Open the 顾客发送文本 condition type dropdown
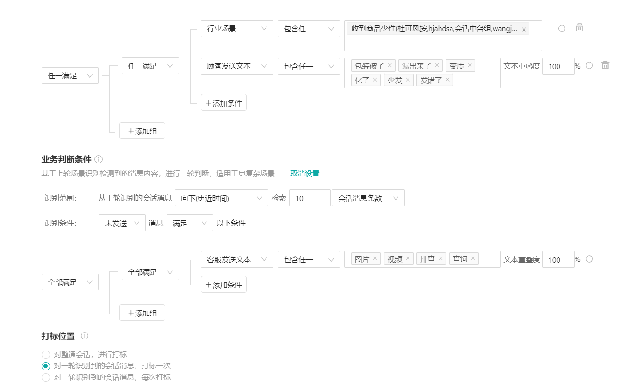 (x=237, y=66)
